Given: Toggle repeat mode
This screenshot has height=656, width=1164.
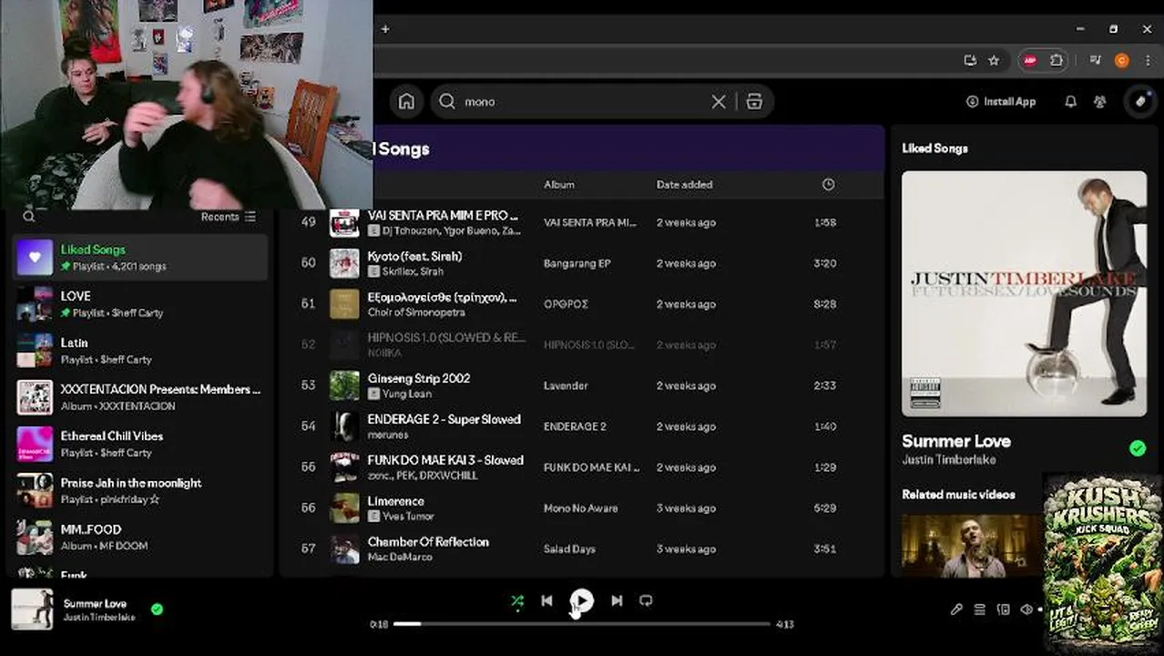Looking at the screenshot, I should coord(646,601).
